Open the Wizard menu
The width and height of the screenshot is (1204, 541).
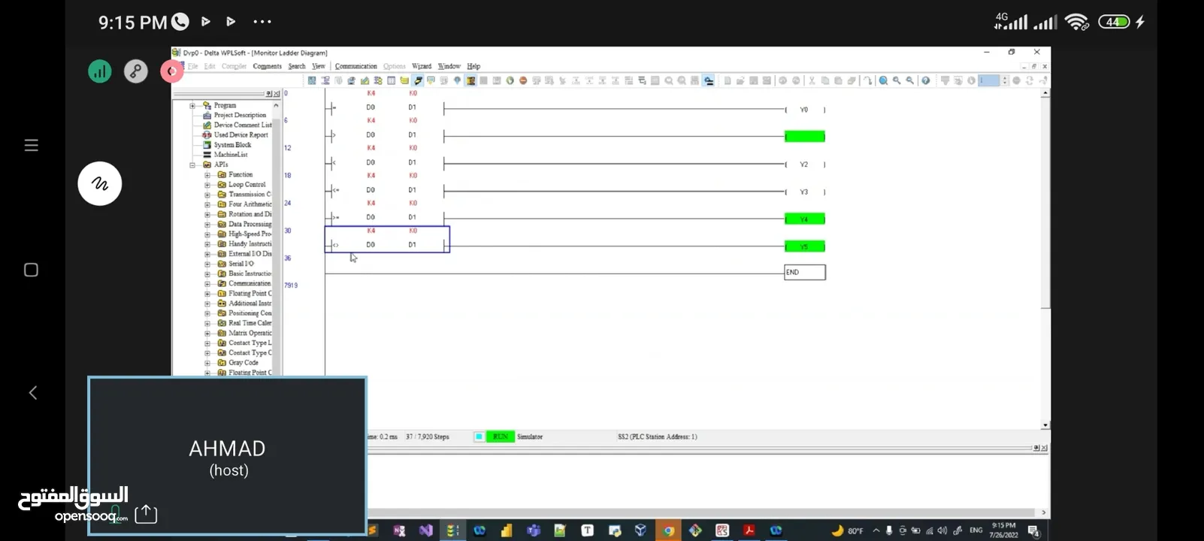pos(422,66)
